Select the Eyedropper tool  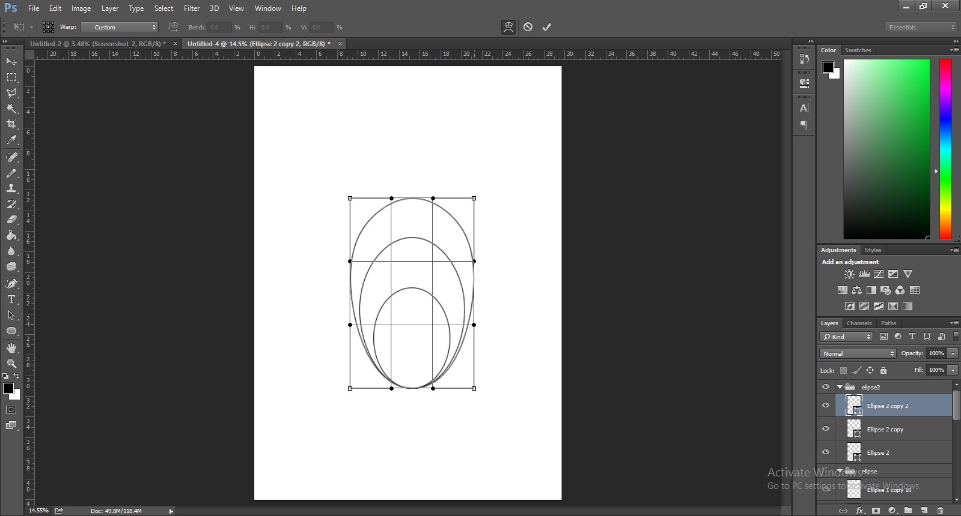[x=11, y=140]
